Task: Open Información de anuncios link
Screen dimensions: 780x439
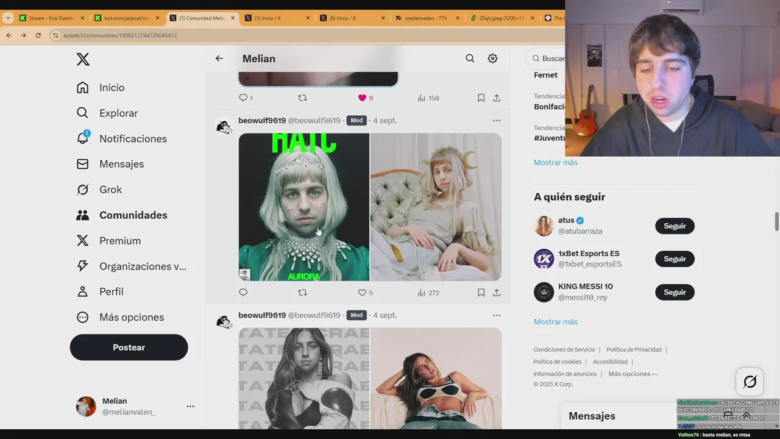Action: point(565,374)
